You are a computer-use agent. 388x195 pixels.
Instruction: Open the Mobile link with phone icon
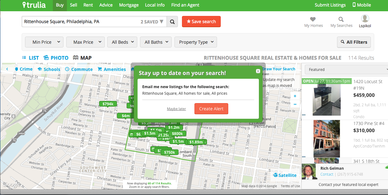pyautogui.click(x=362, y=5)
